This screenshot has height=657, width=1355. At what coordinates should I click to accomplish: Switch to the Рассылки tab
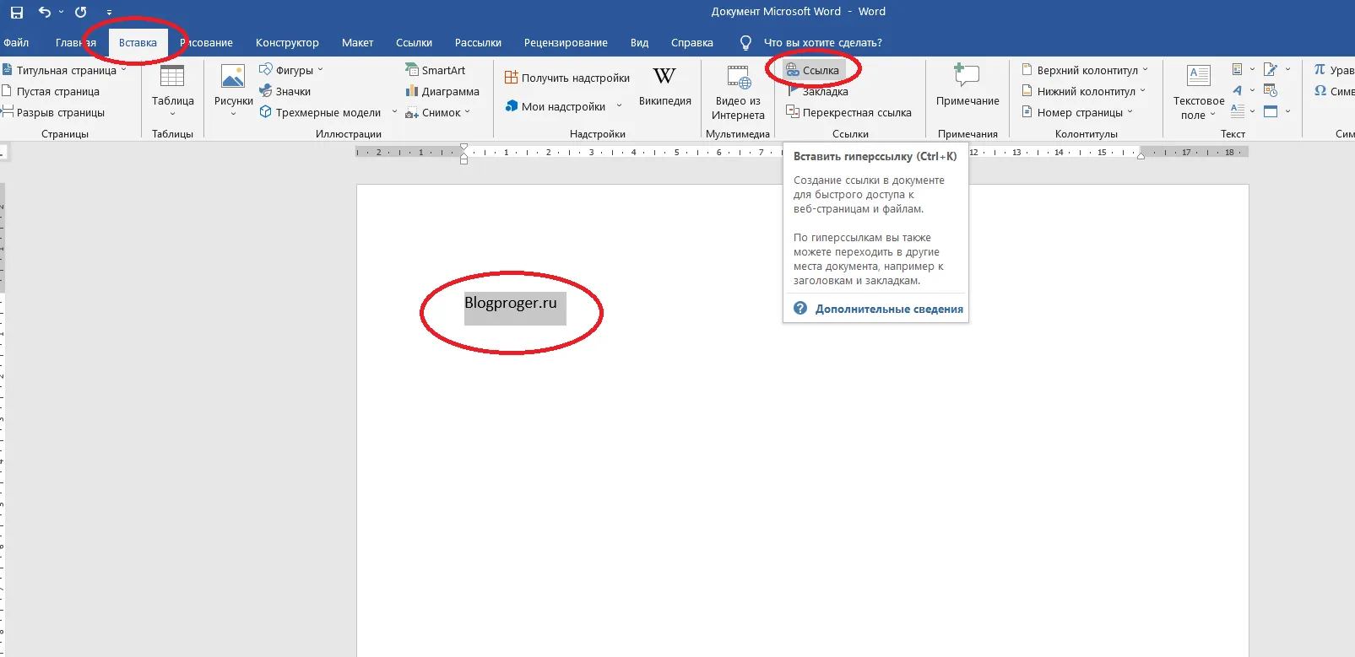(x=478, y=43)
